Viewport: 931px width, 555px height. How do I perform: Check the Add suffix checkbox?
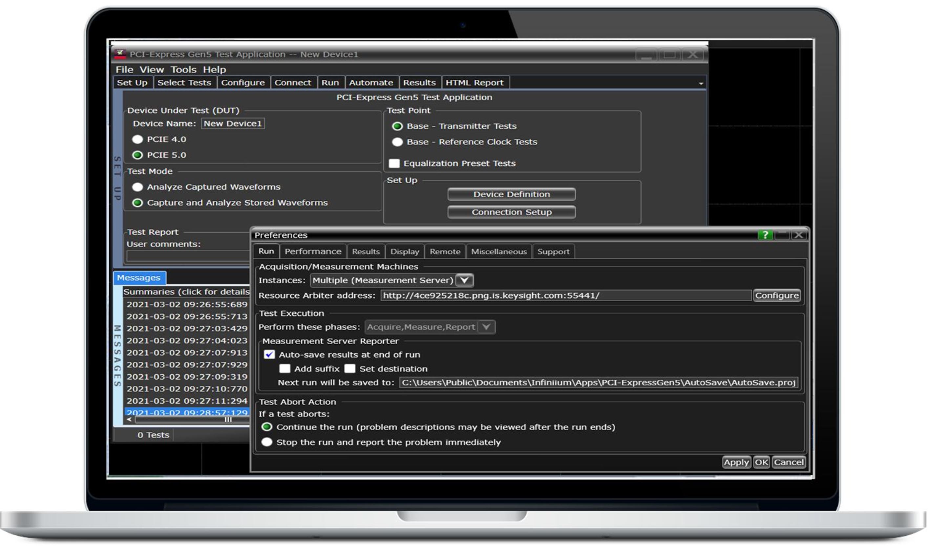point(285,369)
